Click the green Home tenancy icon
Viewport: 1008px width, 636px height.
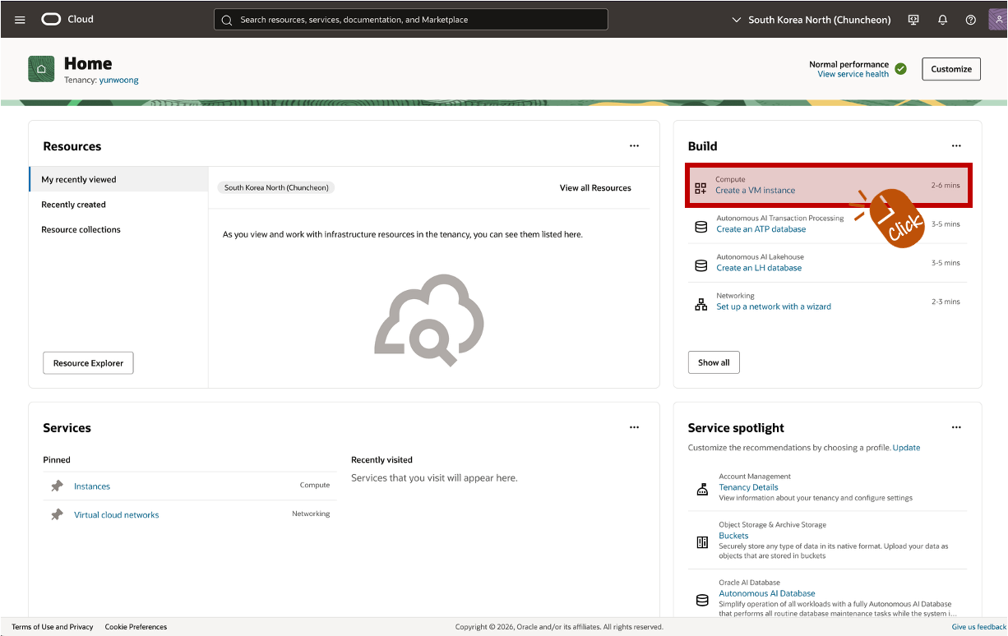(x=41, y=69)
